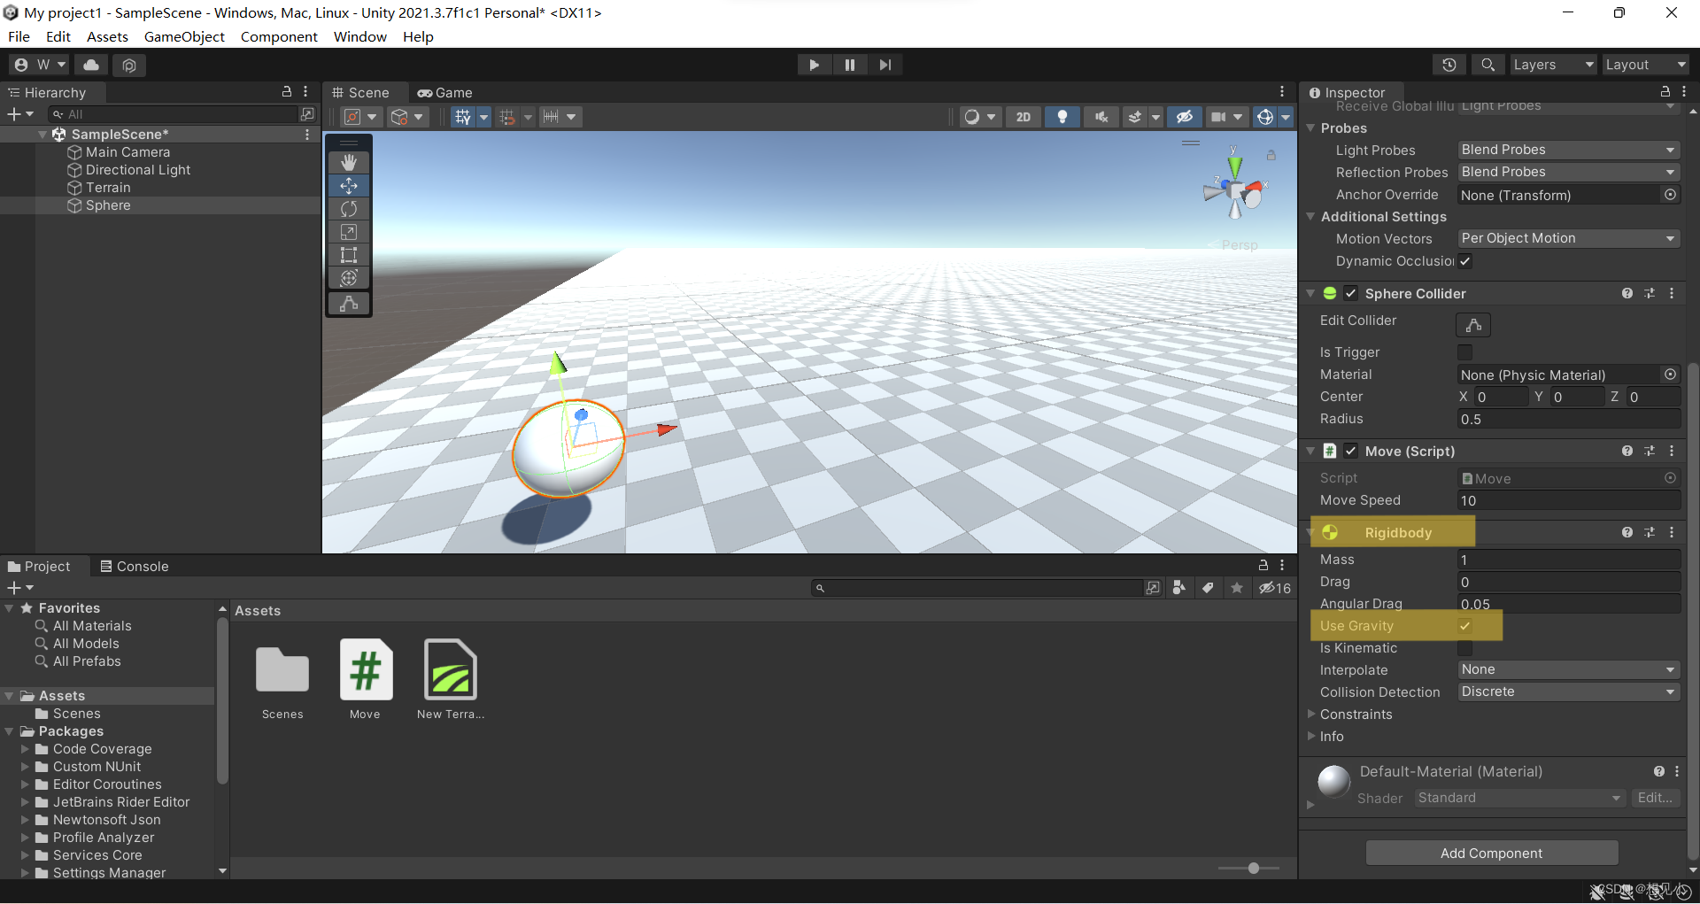The image size is (1700, 904).
Task: Click the Add Component button
Action: (1491, 853)
